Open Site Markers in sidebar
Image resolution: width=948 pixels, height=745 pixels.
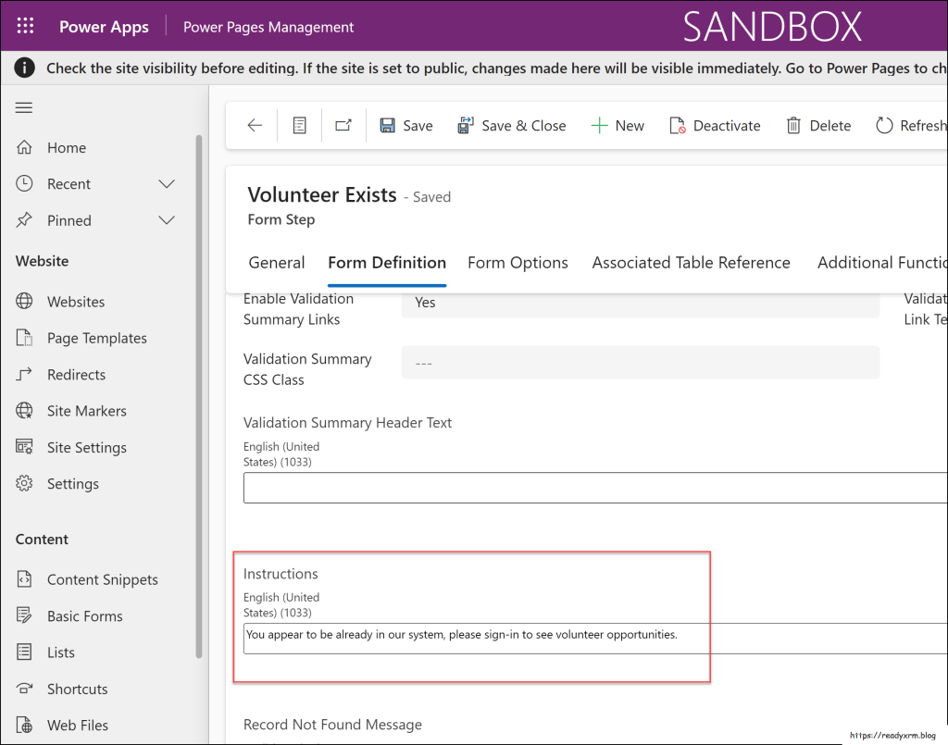(86, 411)
